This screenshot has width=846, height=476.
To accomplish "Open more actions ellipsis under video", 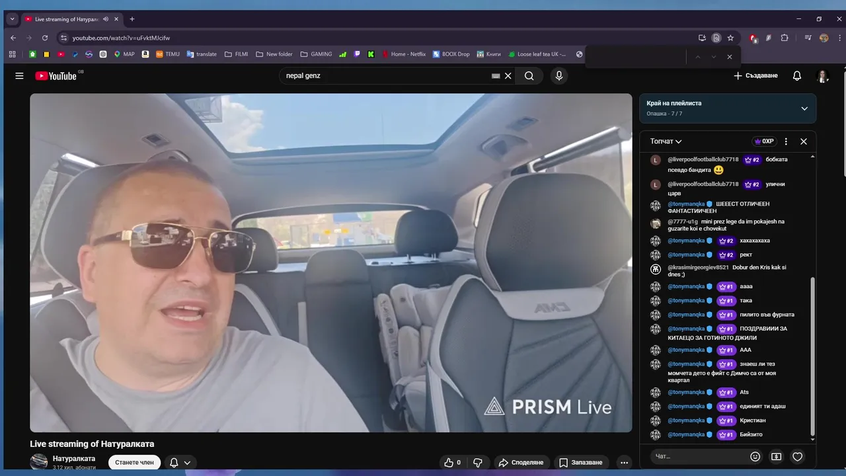I will pos(624,462).
